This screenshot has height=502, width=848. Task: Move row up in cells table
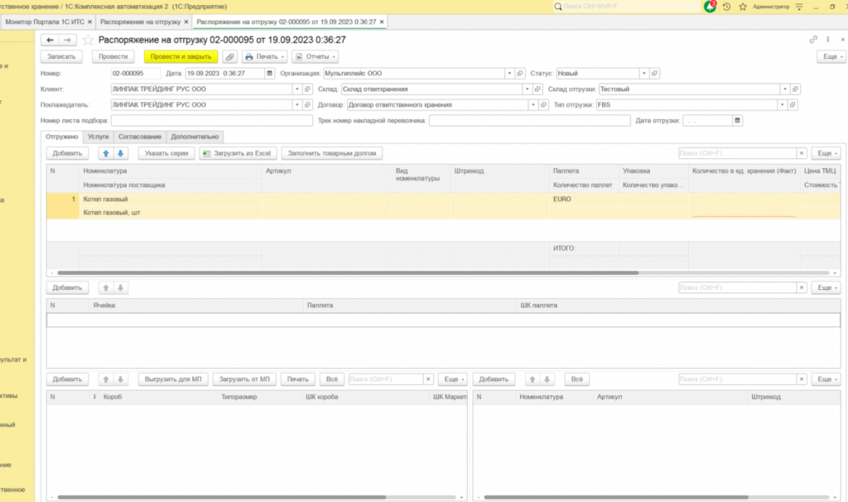pyautogui.click(x=106, y=287)
